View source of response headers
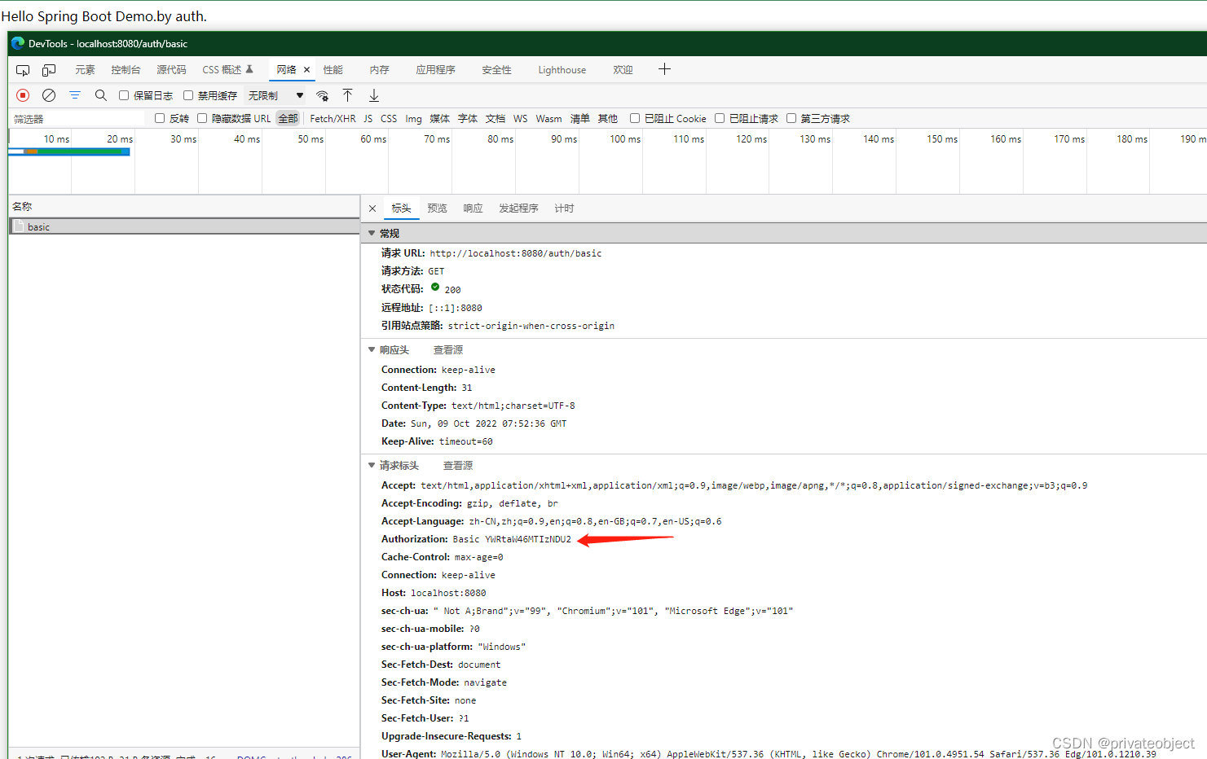The height and width of the screenshot is (759, 1207). click(447, 350)
